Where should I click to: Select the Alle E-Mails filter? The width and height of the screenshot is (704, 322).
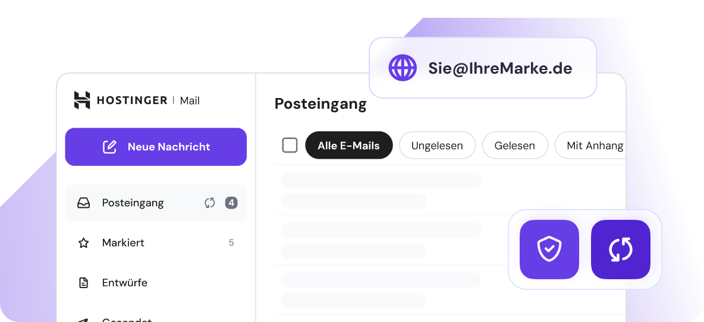click(348, 145)
